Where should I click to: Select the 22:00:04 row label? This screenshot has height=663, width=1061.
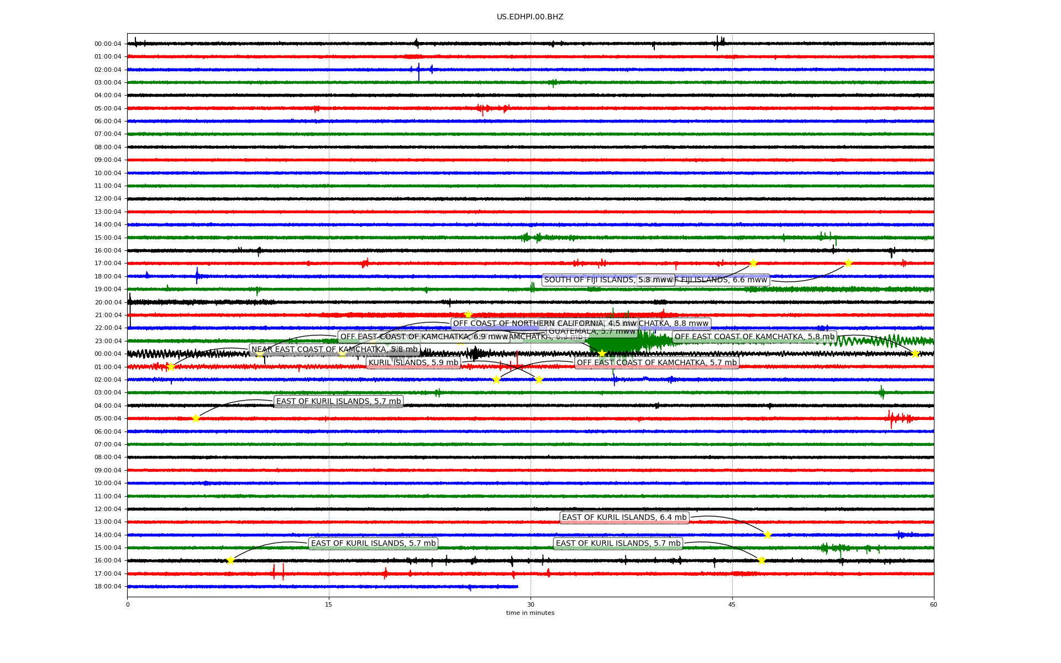point(108,328)
